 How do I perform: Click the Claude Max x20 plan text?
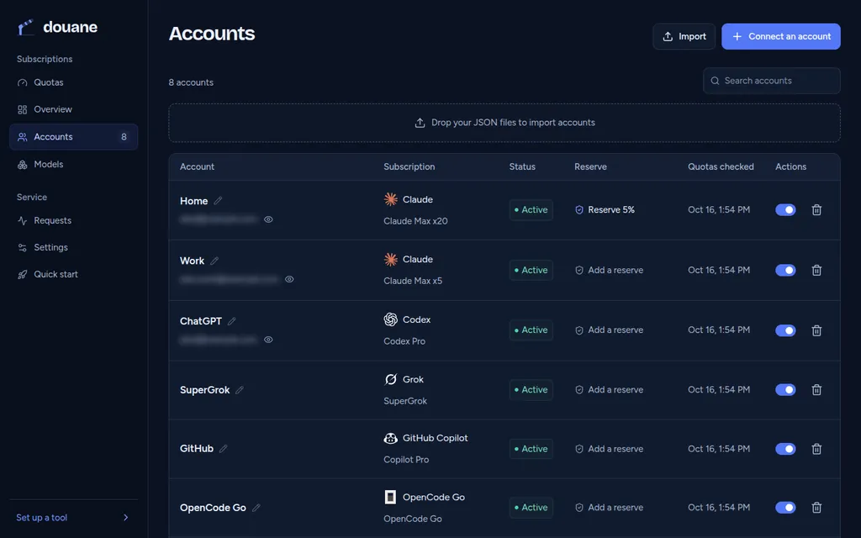[x=415, y=221]
